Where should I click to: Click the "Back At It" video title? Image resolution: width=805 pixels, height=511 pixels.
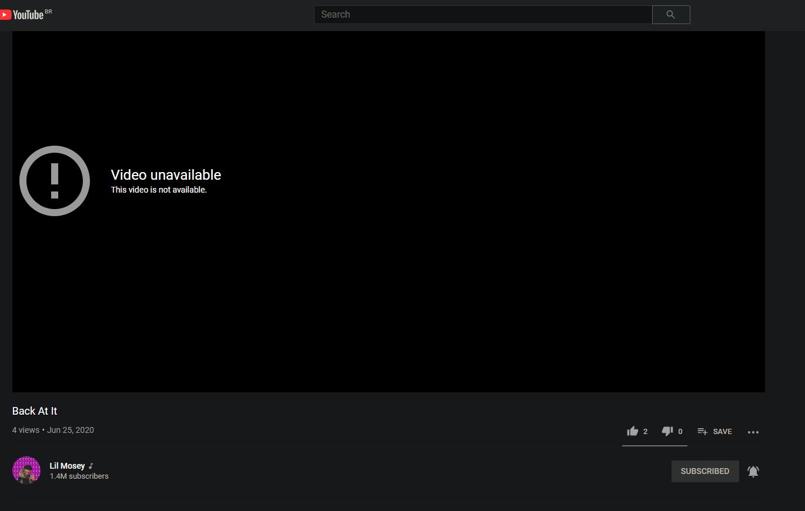[35, 411]
